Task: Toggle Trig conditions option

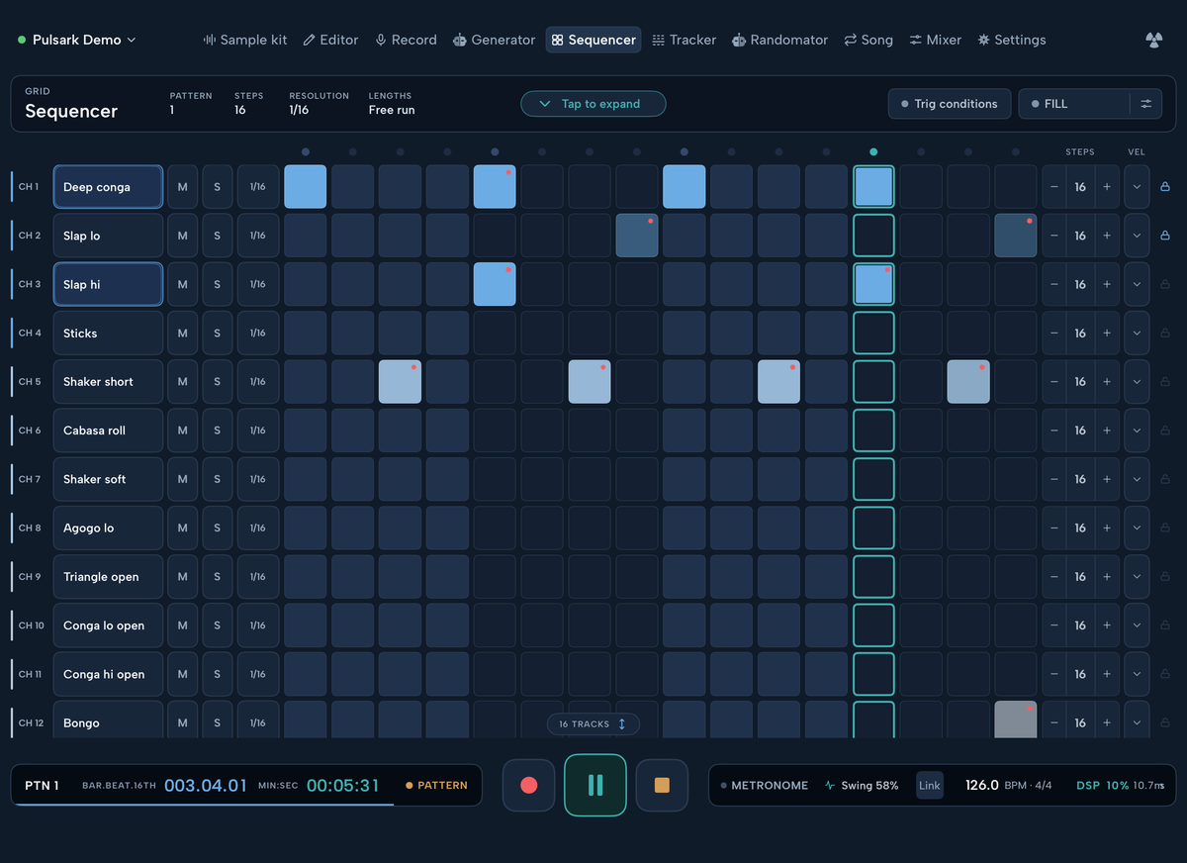Action: 950,104
